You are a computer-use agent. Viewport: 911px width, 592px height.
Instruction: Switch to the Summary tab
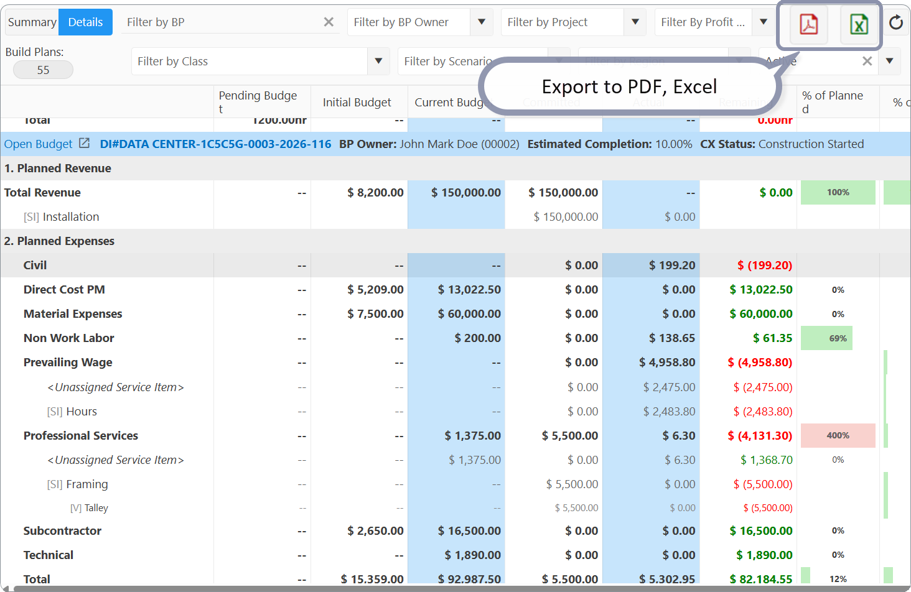(32, 22)
